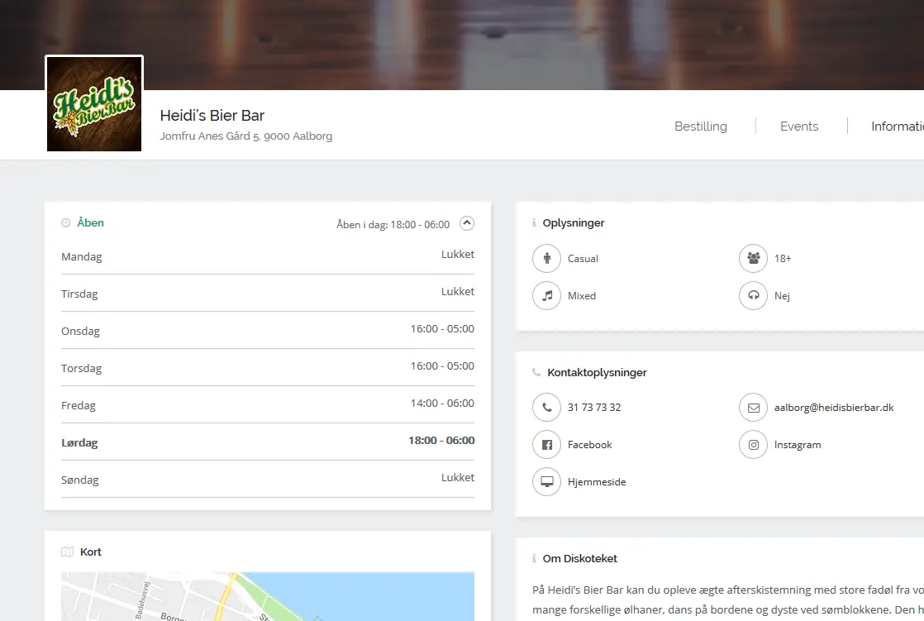Click the 18+ age group icon
The image size is (924, 621).
point(753,258)
